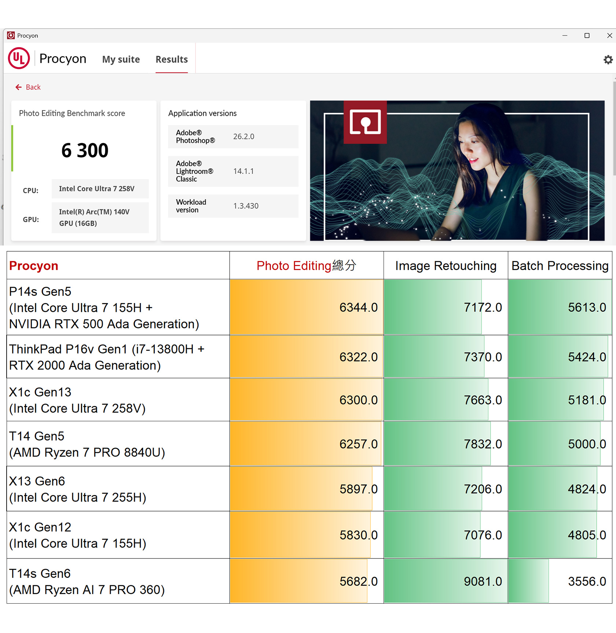The height and width of the screenshot is (633, 616).
Task: Click the UL logo icon
Action: [x=19, y=58]
